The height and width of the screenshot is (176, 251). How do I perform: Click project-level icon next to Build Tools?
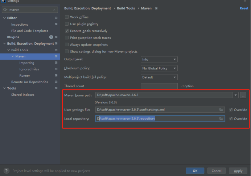(56, 50)
